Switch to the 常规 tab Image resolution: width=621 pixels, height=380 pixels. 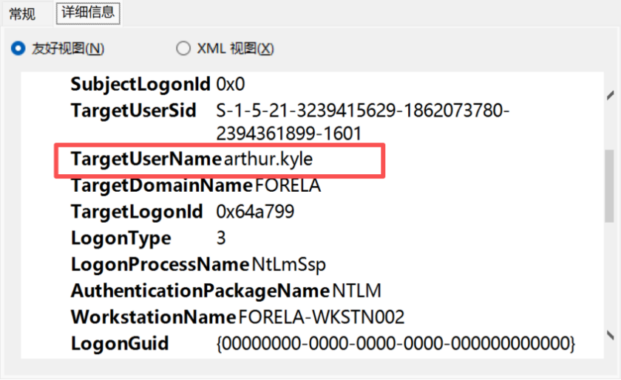click(x=22, y=13)
